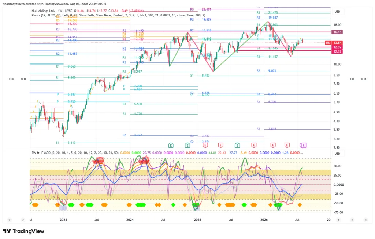
Task: Click the 16.15 price label
Action: [x=337, y=32]
